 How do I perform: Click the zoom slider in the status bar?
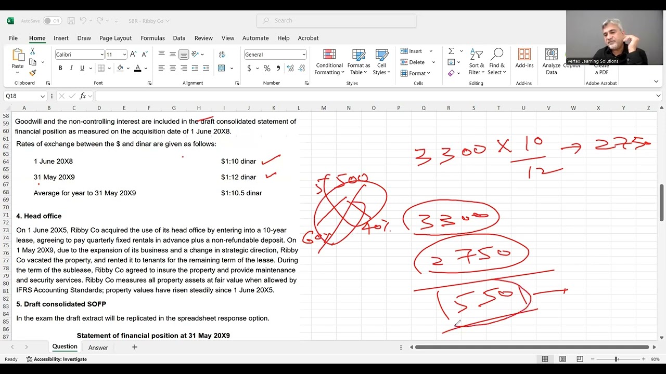(617, 359)
